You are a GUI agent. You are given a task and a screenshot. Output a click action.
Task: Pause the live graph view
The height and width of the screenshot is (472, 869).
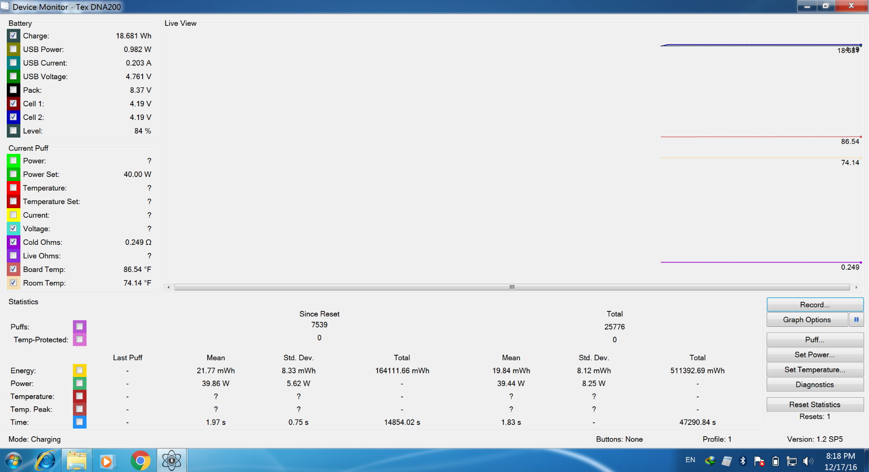pyautogui.click(x=856, y=319)
